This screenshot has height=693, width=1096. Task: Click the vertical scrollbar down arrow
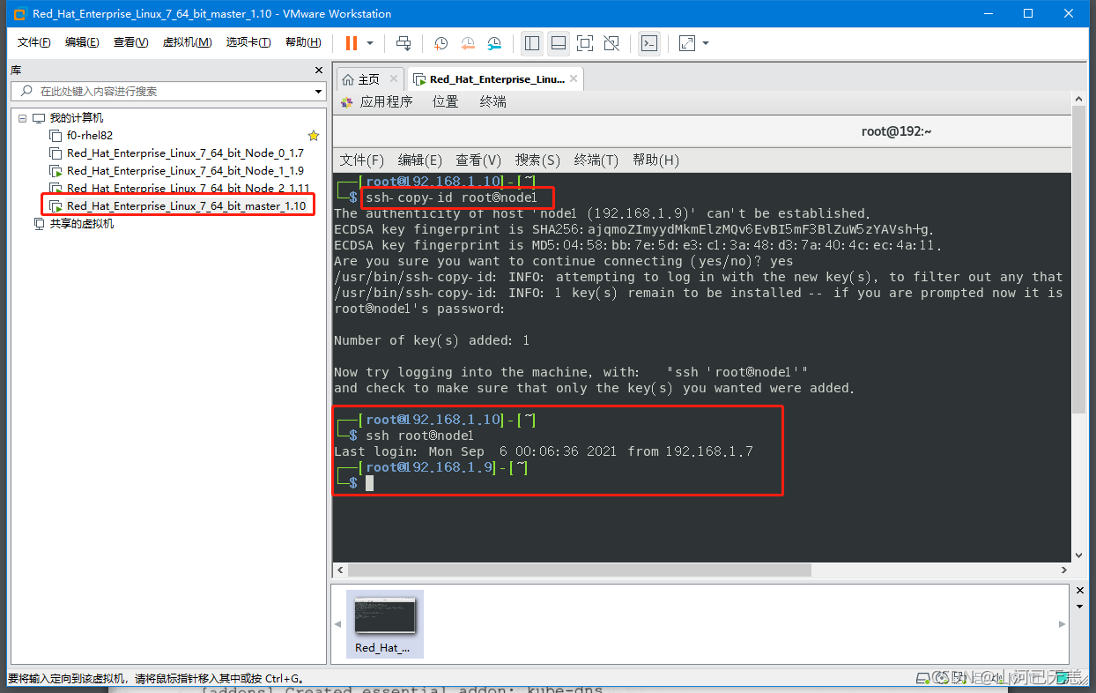click(x=1079, y=555)
